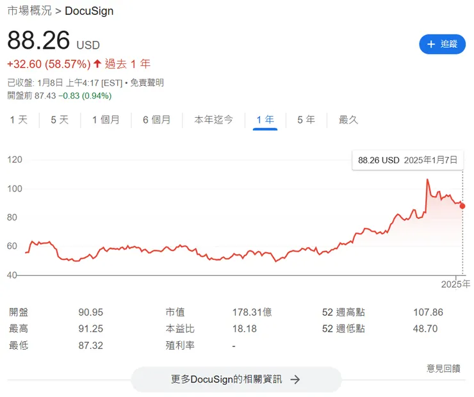Choose the 最久 max range tab
Image resolution: width=474 pixels, height=397 pixels.
point(348,120)
